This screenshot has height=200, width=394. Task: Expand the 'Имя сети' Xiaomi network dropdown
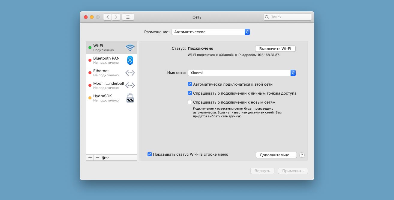(x=242, y=73)
